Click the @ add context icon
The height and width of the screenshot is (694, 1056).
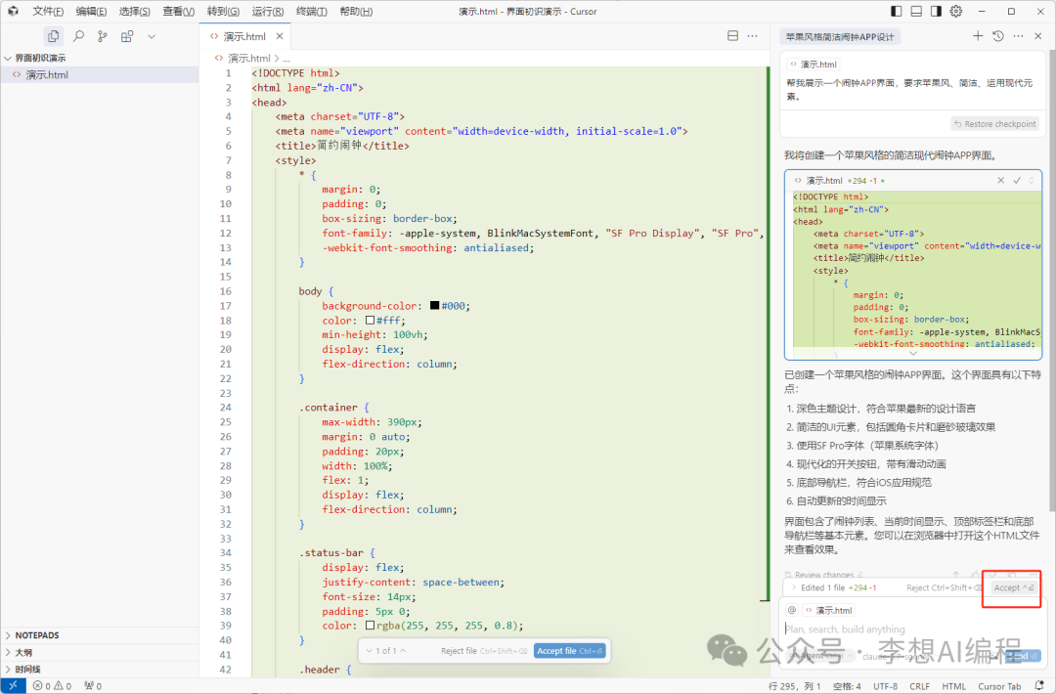tap(792, 610)
